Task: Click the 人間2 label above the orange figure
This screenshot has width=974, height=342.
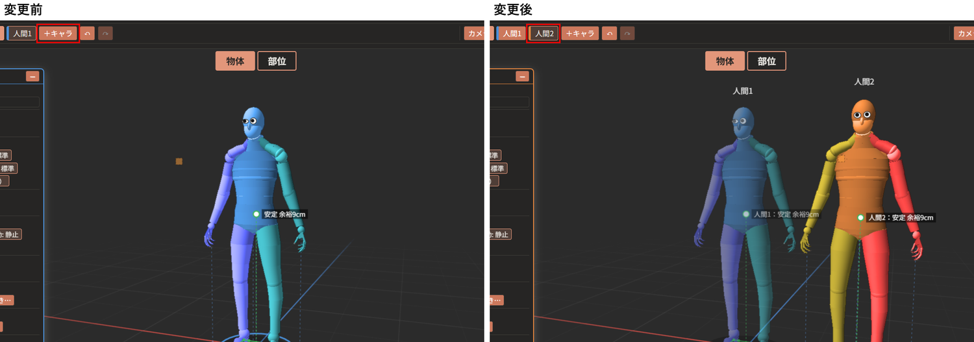Action: coord(864,82)
